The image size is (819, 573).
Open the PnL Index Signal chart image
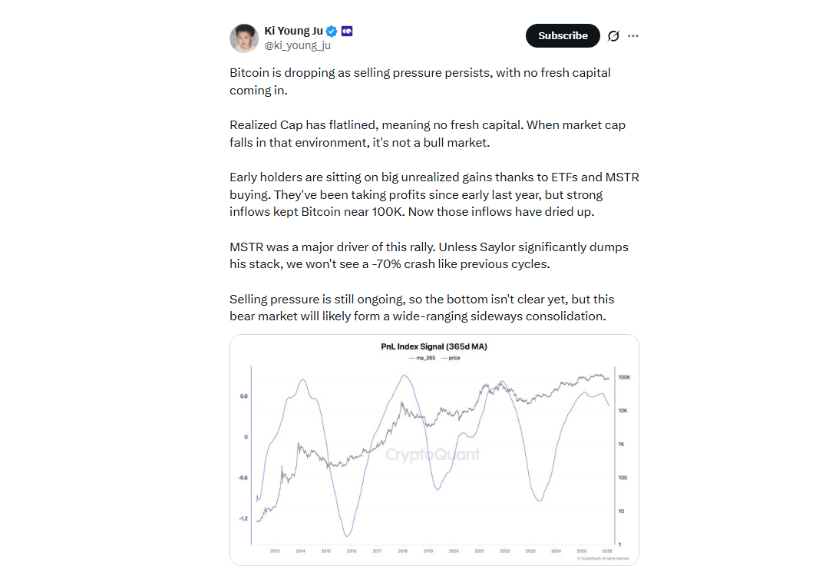(434, 449)
